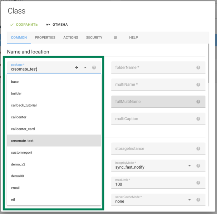Open the SECURITY tab
This screenshot has height=214, width=217.
click(x=94, y=37)
